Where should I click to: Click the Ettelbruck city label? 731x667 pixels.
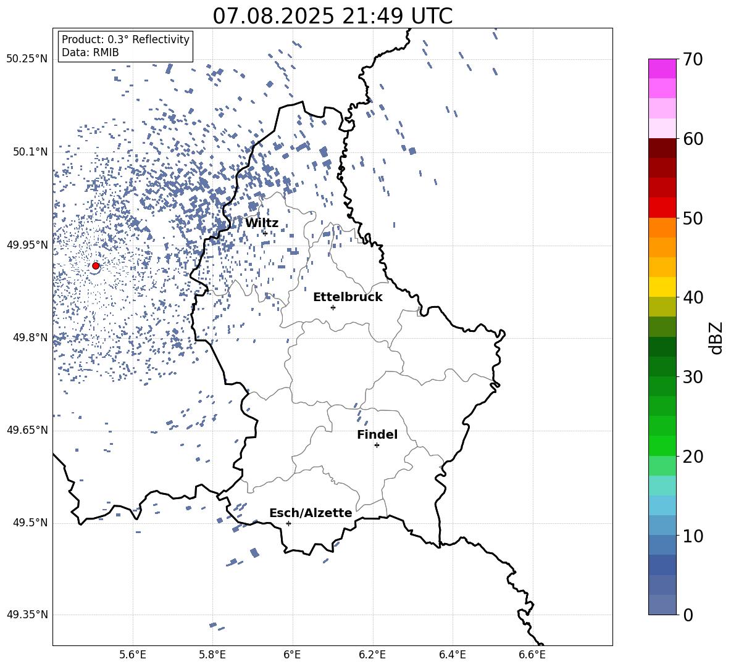click(x=348, y=297)
